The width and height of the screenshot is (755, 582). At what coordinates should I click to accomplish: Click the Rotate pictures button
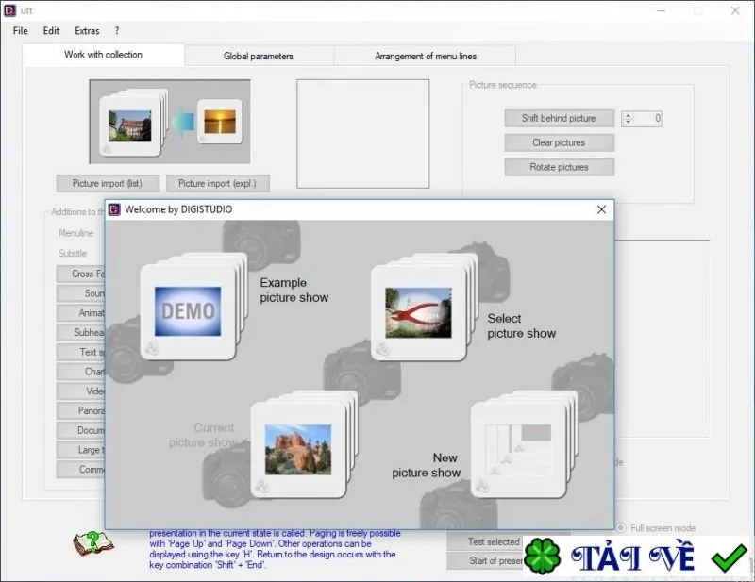click(x=559, y=167)
